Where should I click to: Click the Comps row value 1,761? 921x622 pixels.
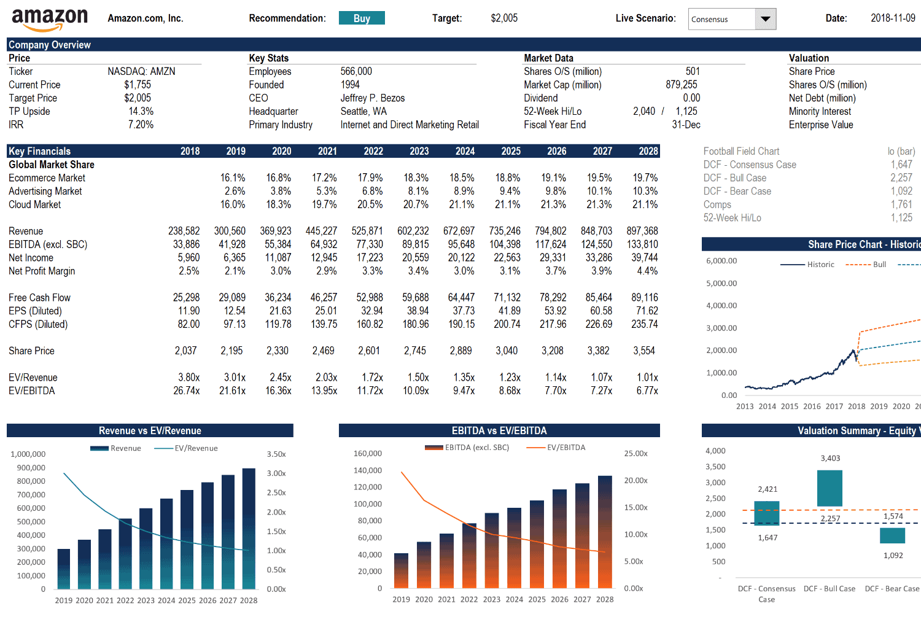[x=901, y=204]
